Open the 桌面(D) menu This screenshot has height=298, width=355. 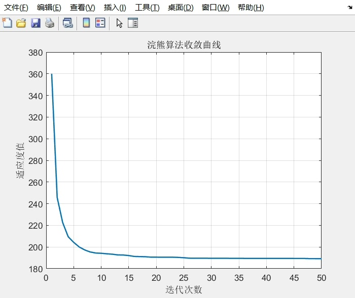(x=181, y=8)
